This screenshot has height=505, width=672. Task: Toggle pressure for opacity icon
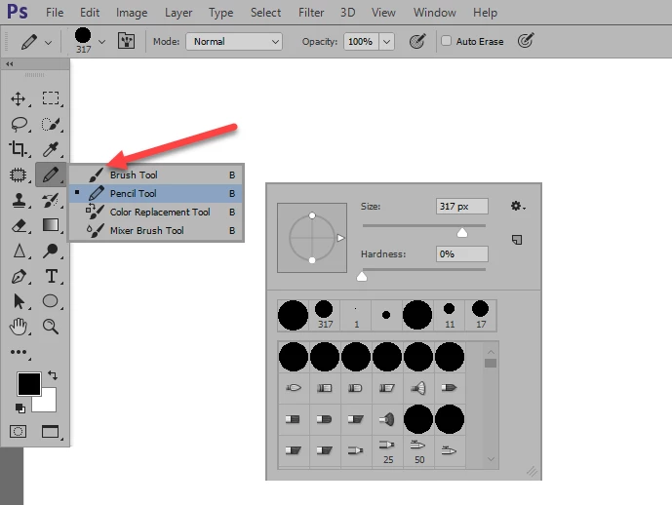[417, 41]
